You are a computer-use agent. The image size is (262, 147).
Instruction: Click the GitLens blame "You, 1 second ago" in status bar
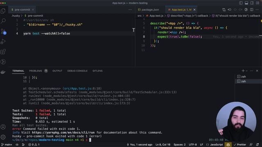(140, 145)
